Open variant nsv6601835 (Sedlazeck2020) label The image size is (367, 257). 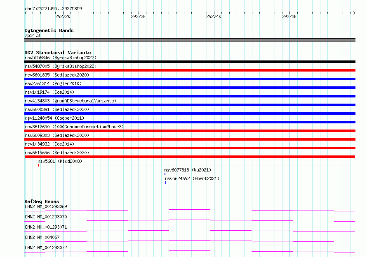coord(57,75)
